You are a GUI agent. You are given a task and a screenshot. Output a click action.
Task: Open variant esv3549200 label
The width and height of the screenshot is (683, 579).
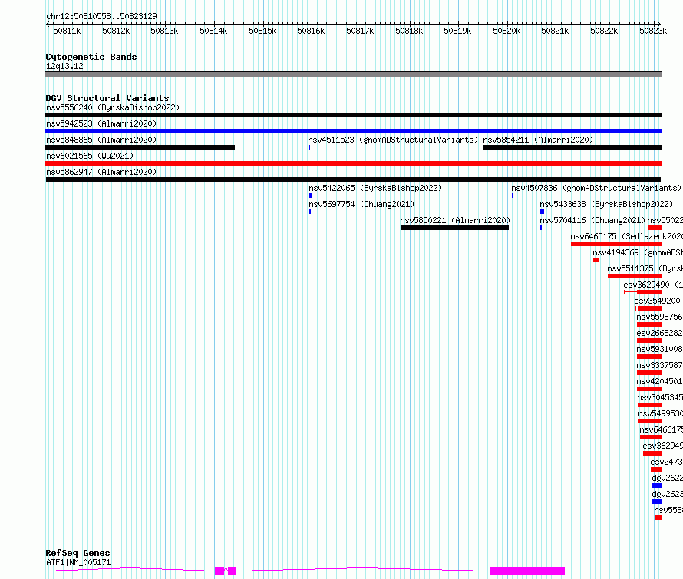(x=658, y=301)
